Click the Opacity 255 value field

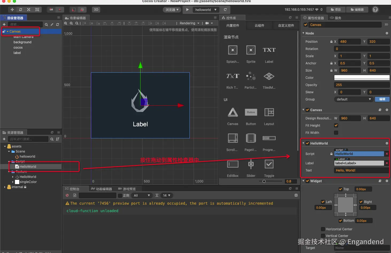(x=362, y=85)
